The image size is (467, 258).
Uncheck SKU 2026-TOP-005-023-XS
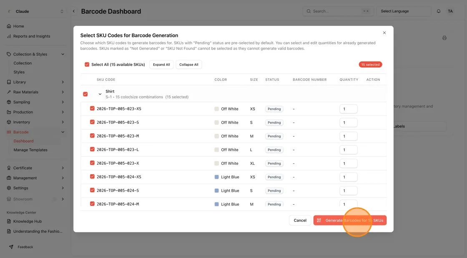coord(92,109)
